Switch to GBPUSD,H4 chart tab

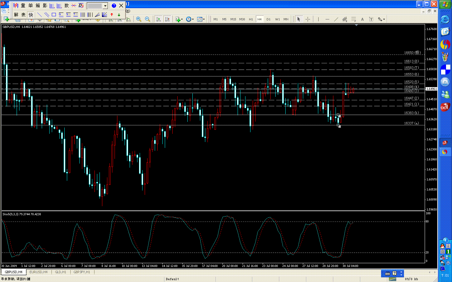click(x=13, y=272)
